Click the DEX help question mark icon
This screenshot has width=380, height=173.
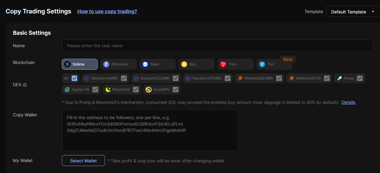click(x=25, y=85)
